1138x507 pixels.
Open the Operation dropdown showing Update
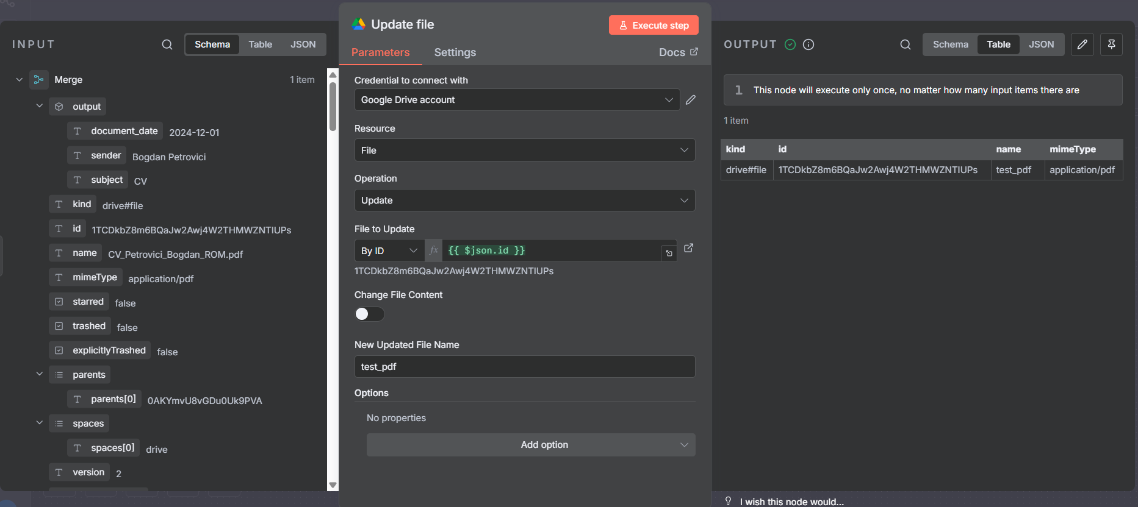click(524, 200)
